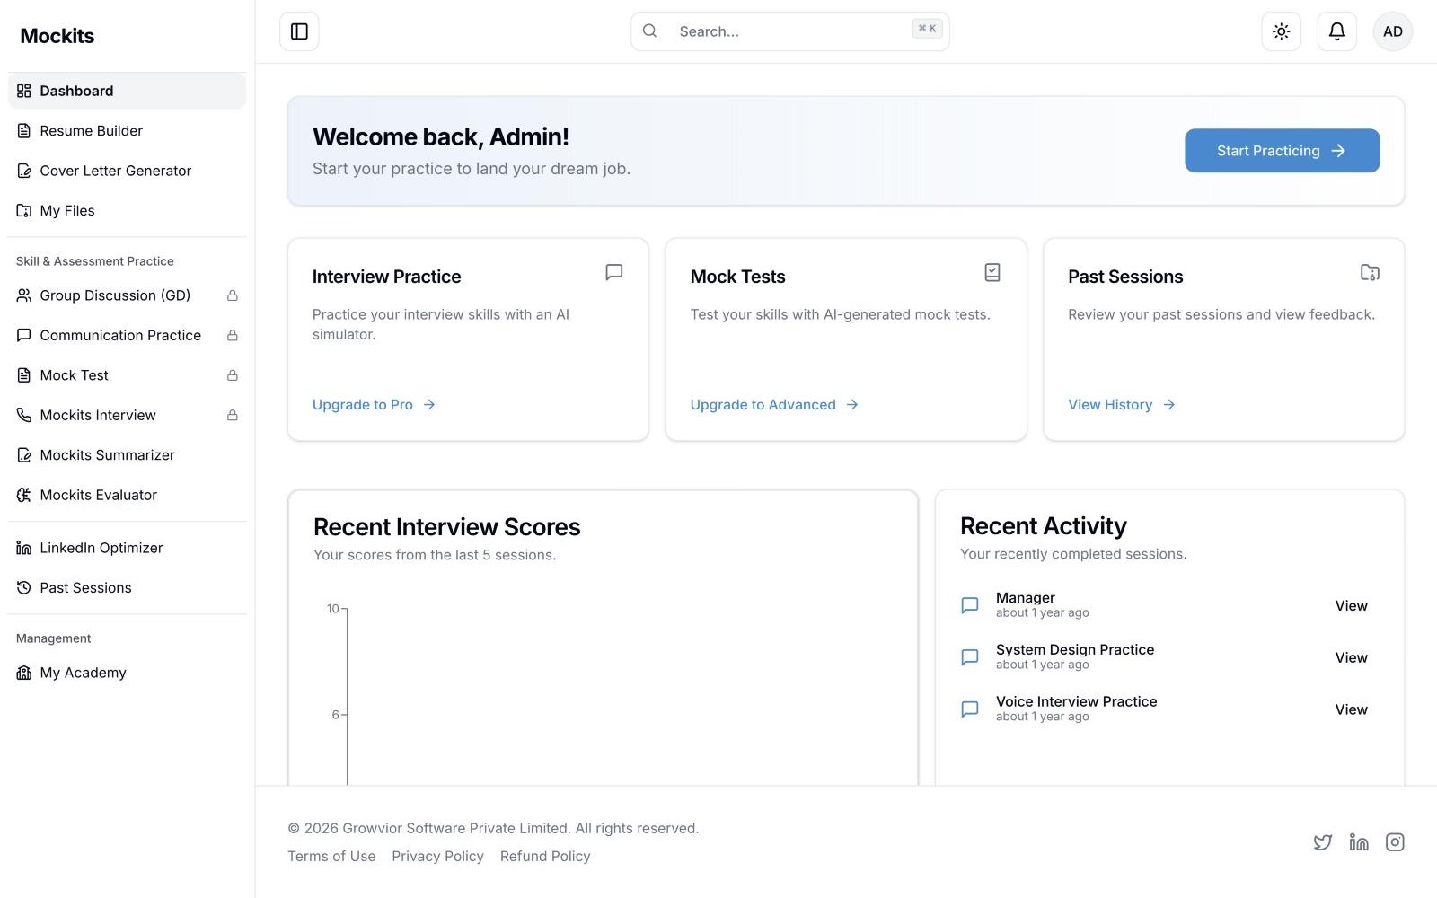Image resolution: width=1437 pixels, height=898 pixels.
Task: Open My Files in the sidebar
Action: (127, 211)
